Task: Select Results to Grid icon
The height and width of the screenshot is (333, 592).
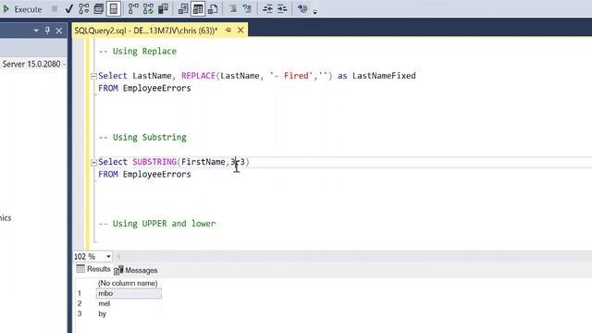Action: (198, 8)
